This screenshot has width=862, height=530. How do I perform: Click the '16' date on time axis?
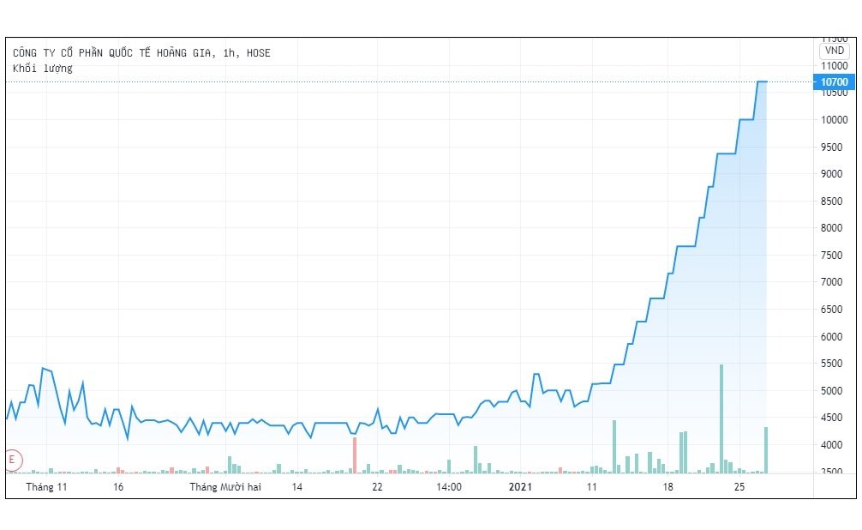point(118,487)
